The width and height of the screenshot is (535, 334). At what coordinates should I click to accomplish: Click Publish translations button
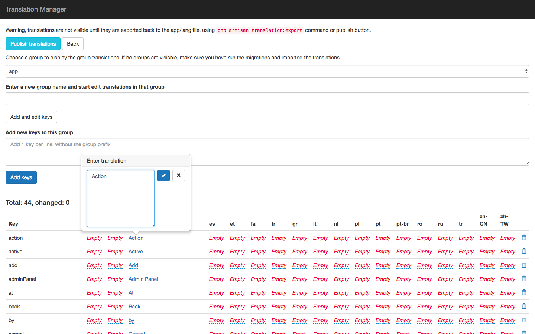[33, 44]
